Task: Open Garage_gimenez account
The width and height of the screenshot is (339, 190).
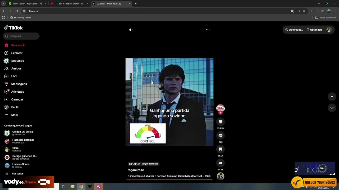Action: point(21,157)
